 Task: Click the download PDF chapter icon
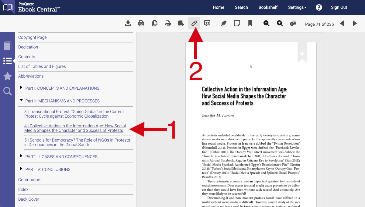(141, 24)
